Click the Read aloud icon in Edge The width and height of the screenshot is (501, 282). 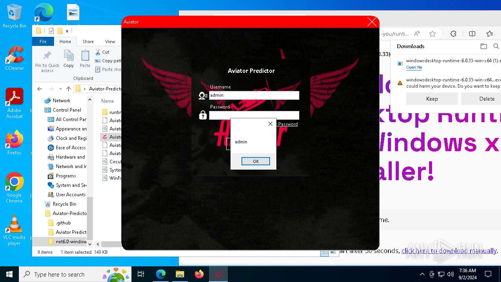pos(417,34)
